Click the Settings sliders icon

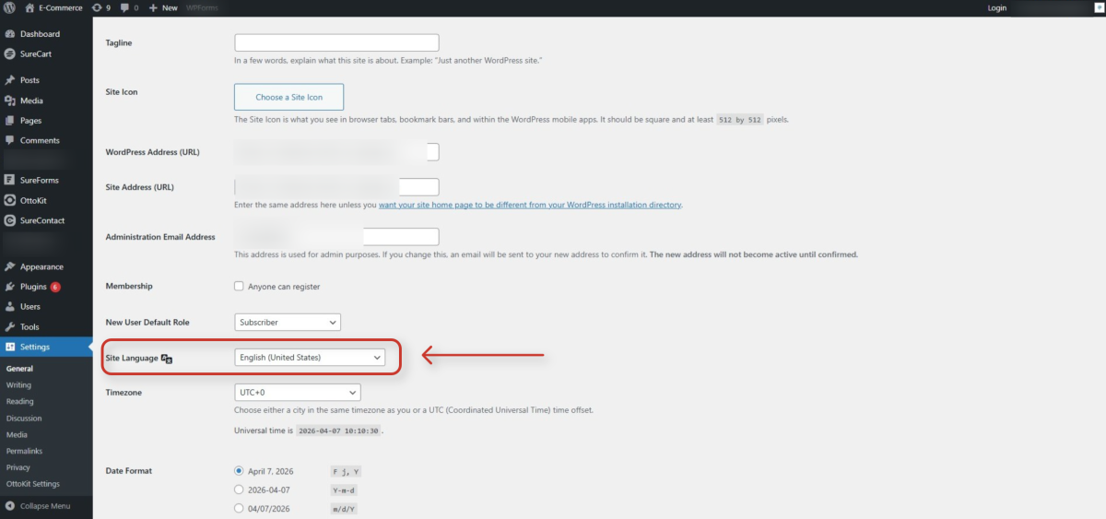[x=9, y=347]
